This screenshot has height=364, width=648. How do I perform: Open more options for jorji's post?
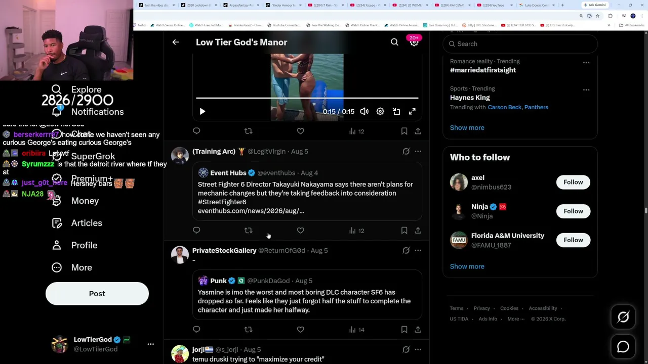click(418, 349)
